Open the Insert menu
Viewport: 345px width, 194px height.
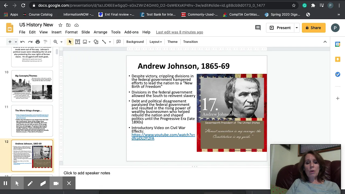pyautogui.click(x=57, y=32)
